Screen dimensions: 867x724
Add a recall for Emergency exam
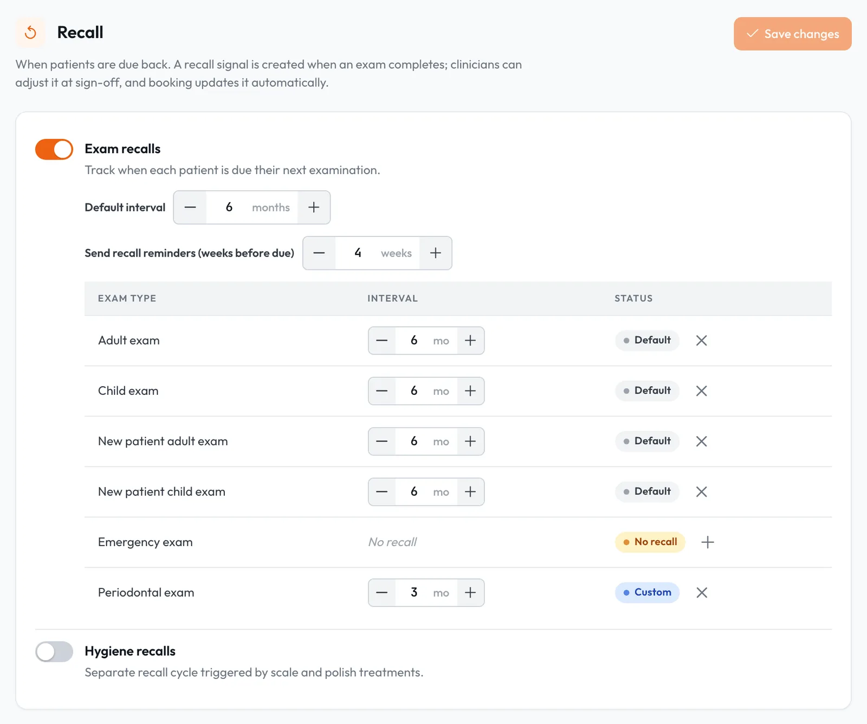708,542
